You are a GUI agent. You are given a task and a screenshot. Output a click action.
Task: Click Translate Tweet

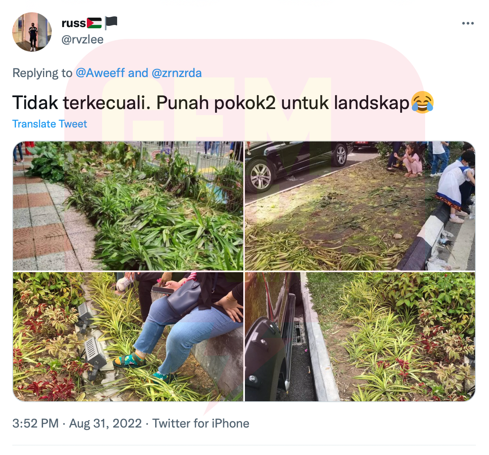click(50, 124)
